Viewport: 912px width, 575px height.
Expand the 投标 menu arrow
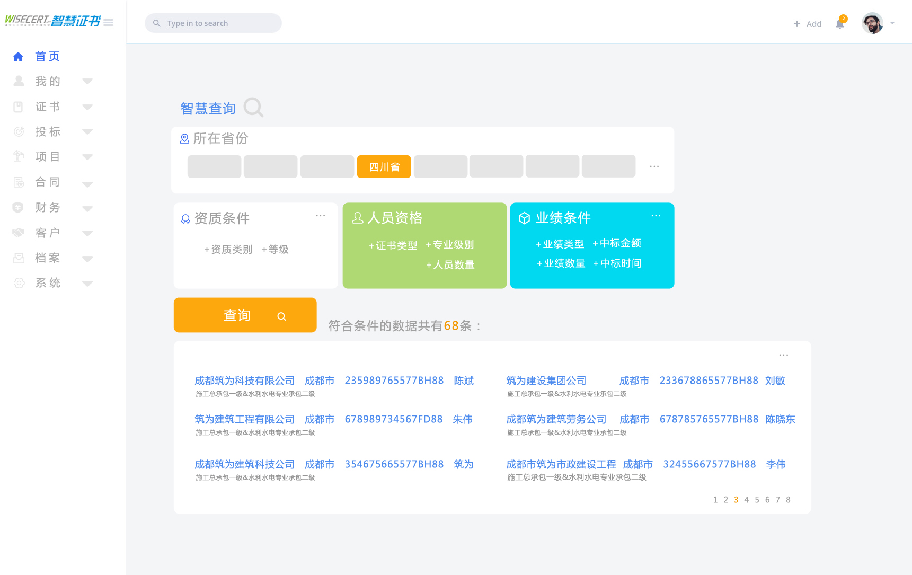pyautogui.click(x=88, y=131)
